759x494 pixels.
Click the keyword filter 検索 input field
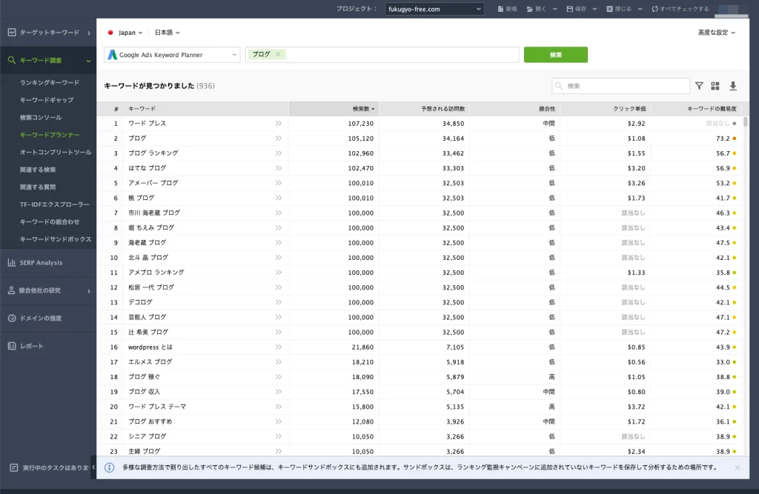coord(621,86)
